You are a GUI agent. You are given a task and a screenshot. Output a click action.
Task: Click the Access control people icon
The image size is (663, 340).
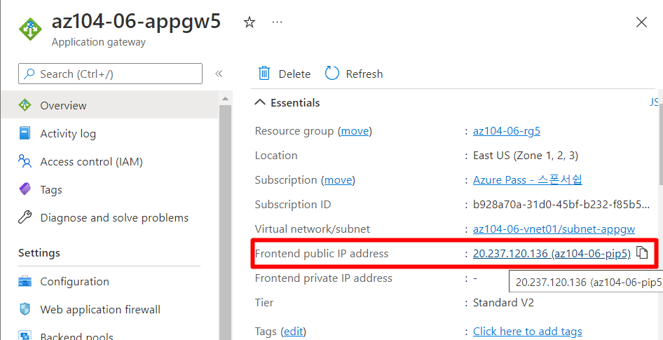tap(25, 161)
